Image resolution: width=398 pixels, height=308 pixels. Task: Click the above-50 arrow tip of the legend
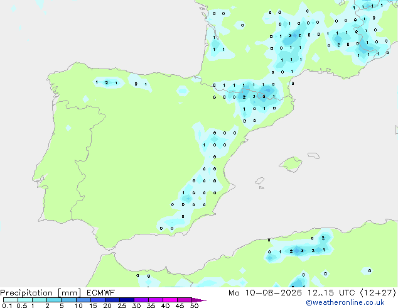point(199,300)
